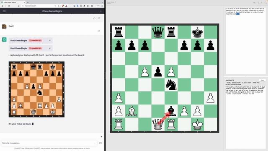Open the ChatGPT version link in footer
This screenshot has width=268, height=151.
(x=23, y=148)
